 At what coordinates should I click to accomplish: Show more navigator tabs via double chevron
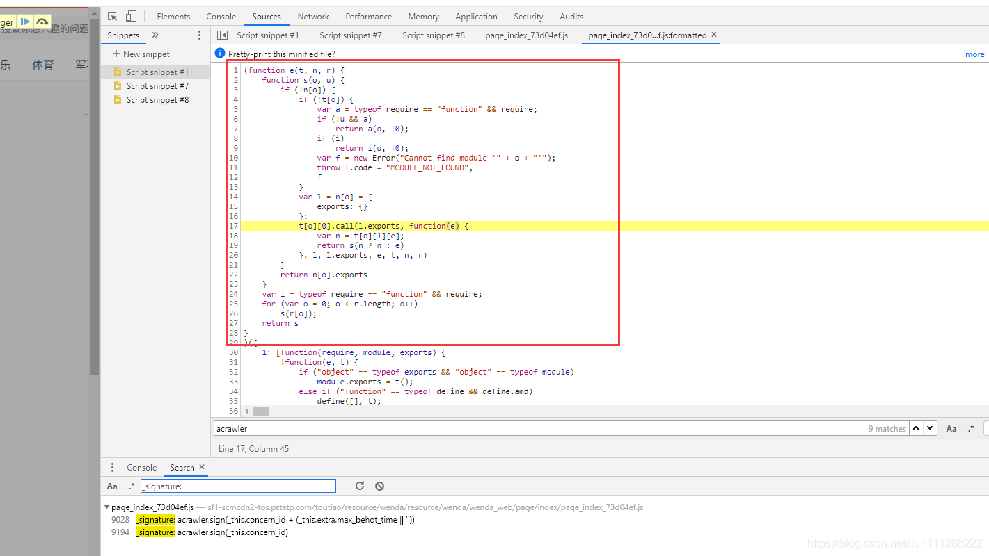(x=155, y=35)
